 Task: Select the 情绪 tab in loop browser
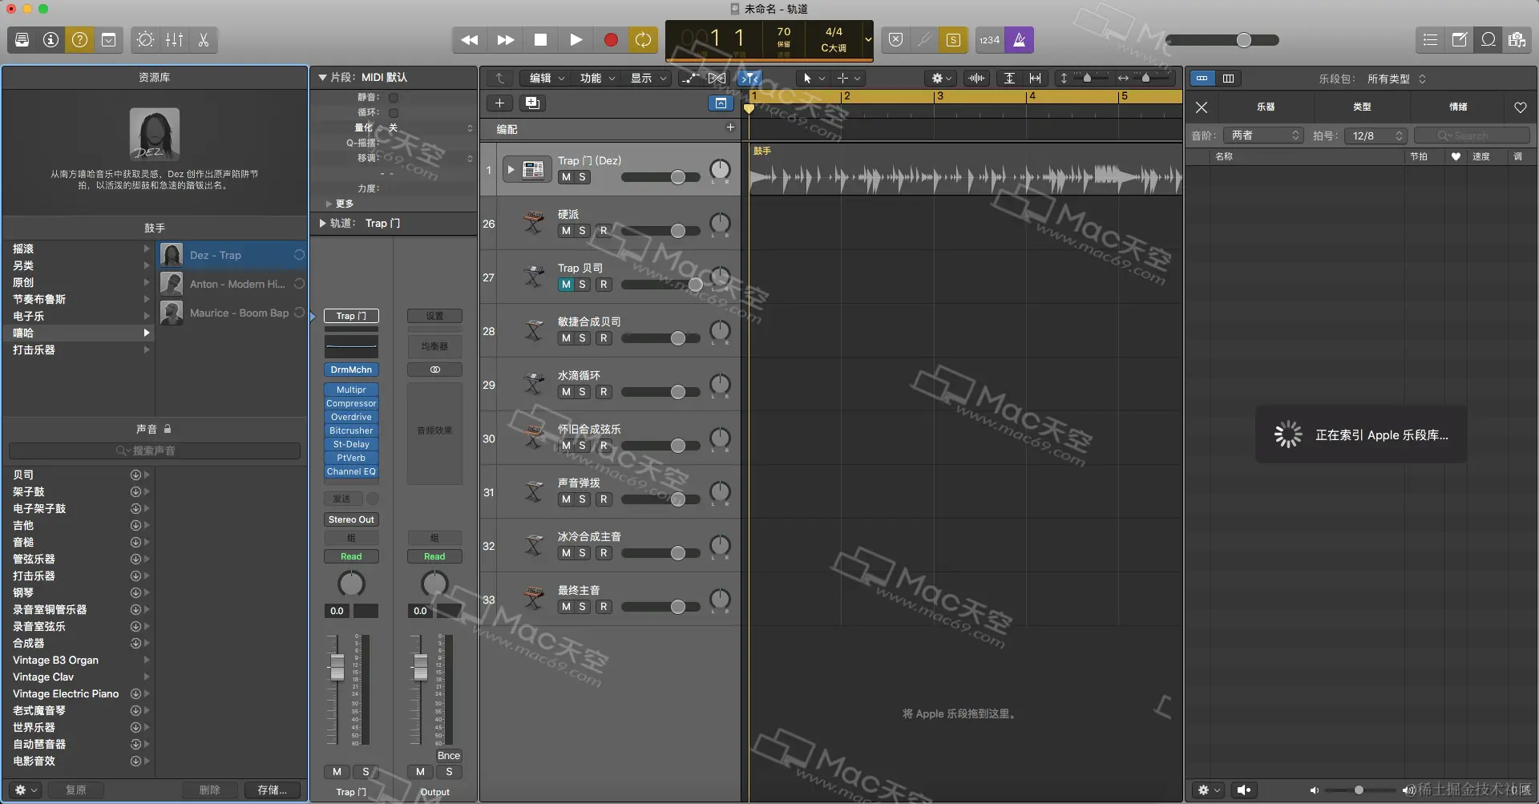1458,107
